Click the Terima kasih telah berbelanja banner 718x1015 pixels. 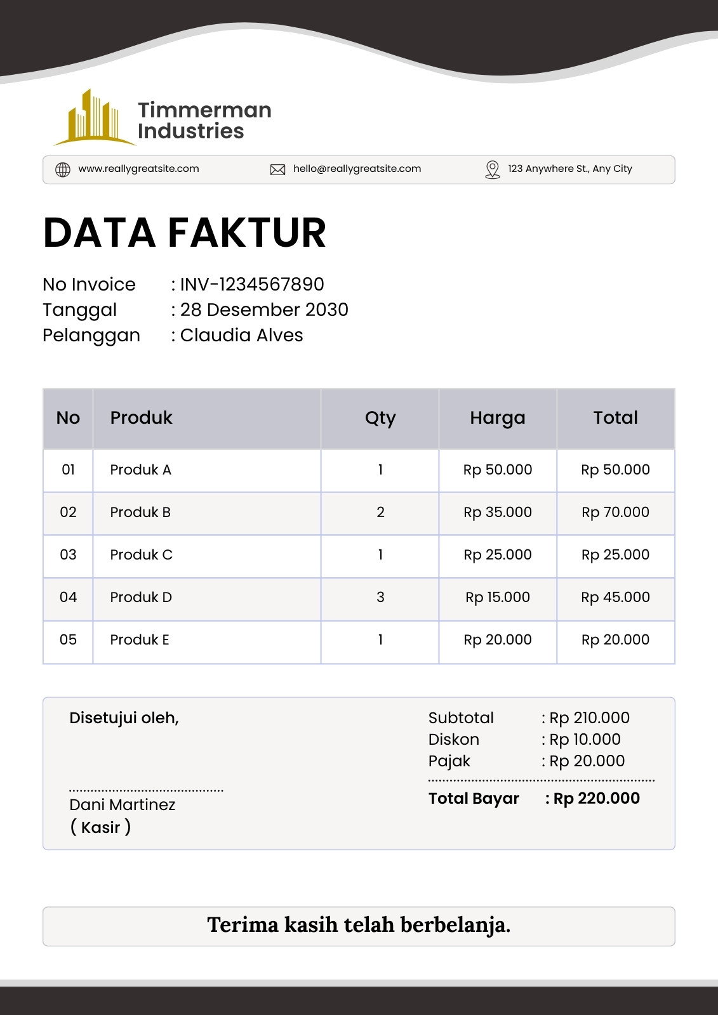359,926
